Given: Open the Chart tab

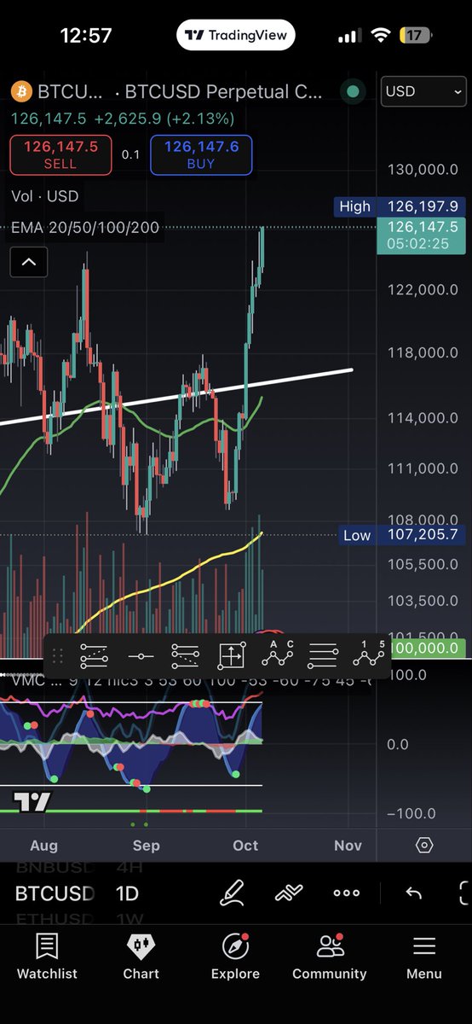Looking at the screenshot, I should click(x=141, y=957).
